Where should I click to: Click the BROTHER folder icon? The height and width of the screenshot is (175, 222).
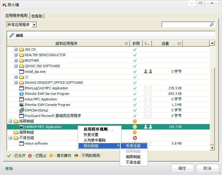21,60
